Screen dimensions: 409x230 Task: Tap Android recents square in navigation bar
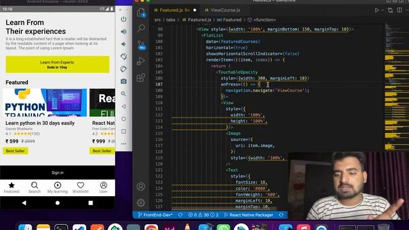click(x=91, y=203)
